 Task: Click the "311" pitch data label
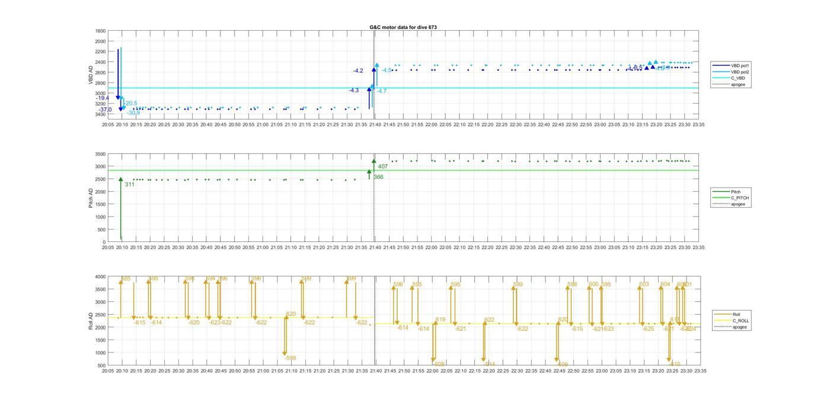[130, 185]
